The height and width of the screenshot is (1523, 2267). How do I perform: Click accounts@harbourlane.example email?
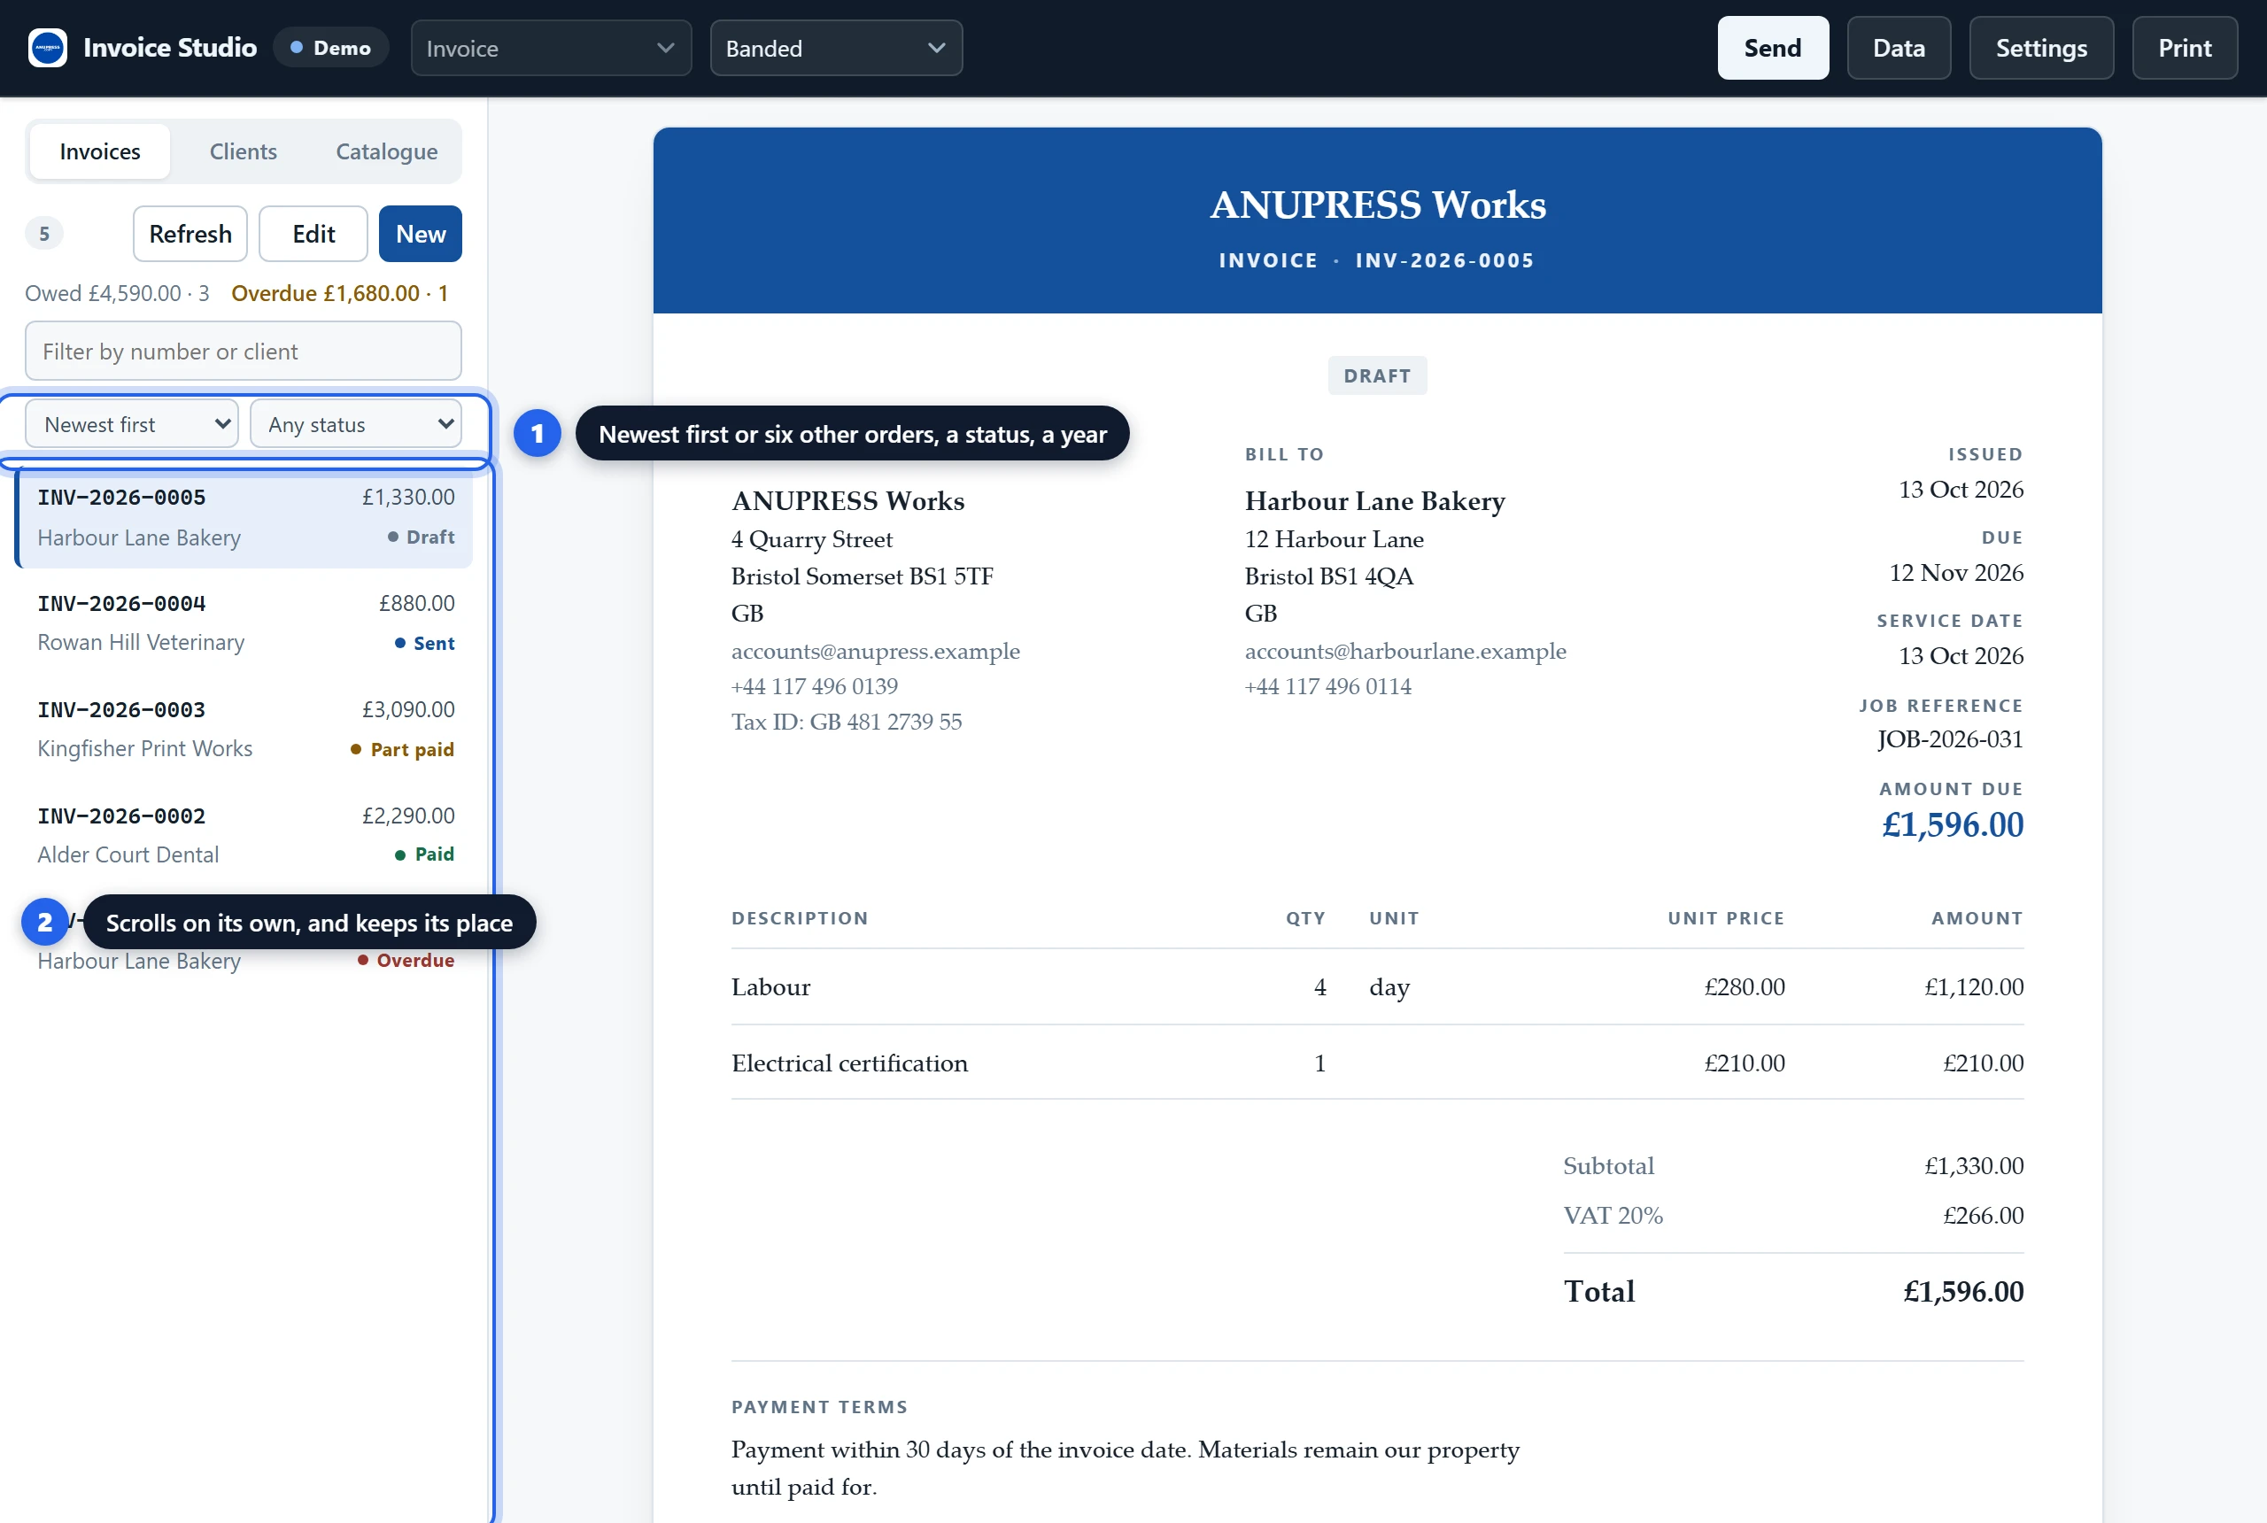1405,651
